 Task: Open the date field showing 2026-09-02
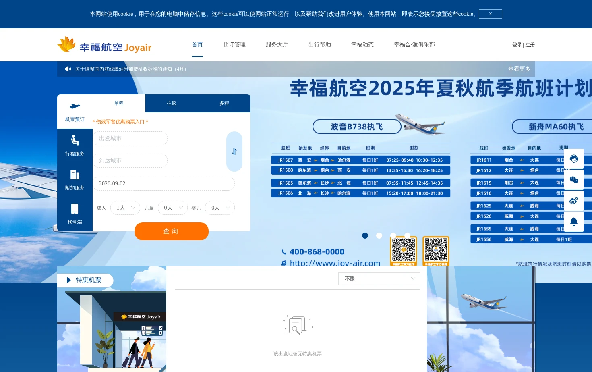(164, 183)
